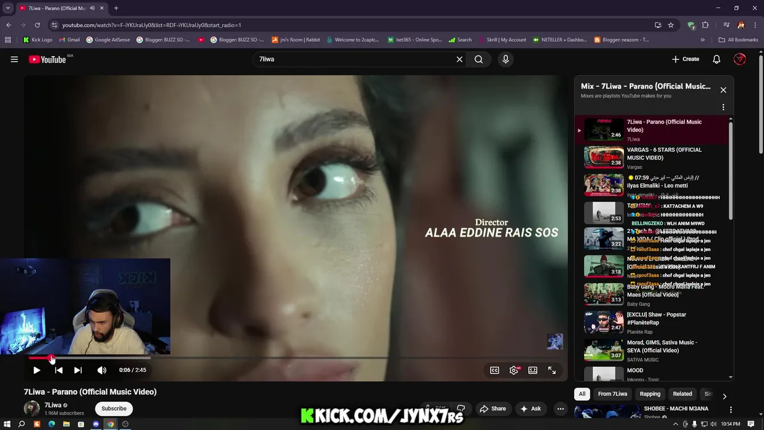Open the Chrome apps grid icon
Viewport: 764px width, 430px height.
[x=8, y=40]
